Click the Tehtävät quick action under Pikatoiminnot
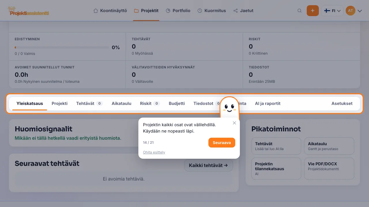 click(x=276, y=146)
